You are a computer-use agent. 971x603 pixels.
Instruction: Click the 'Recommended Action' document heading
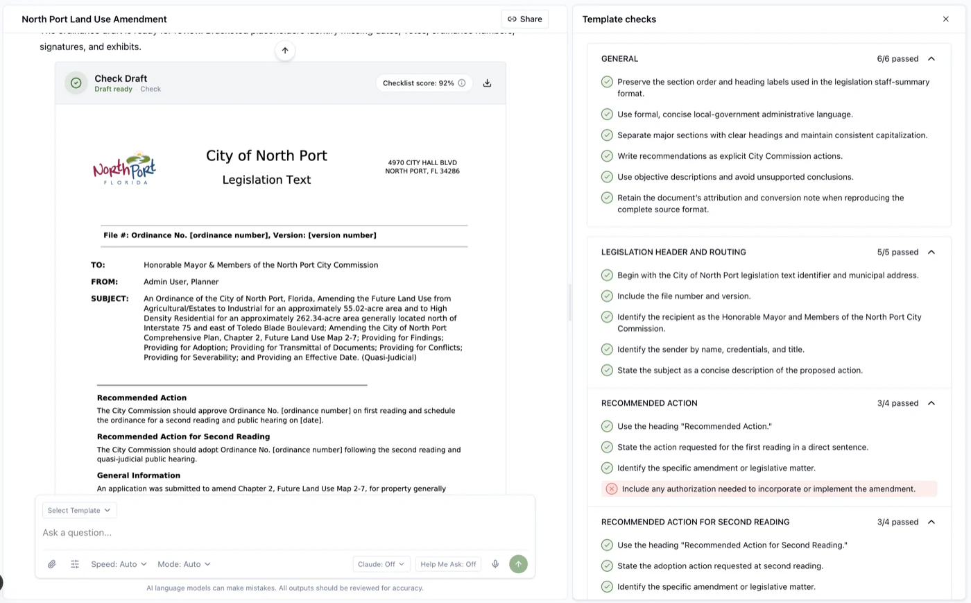[x=141, y=398]
